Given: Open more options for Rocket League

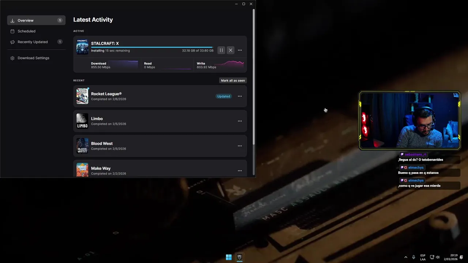Looking at the screenshot, I should pyautogui.click(x=240, y=96).
